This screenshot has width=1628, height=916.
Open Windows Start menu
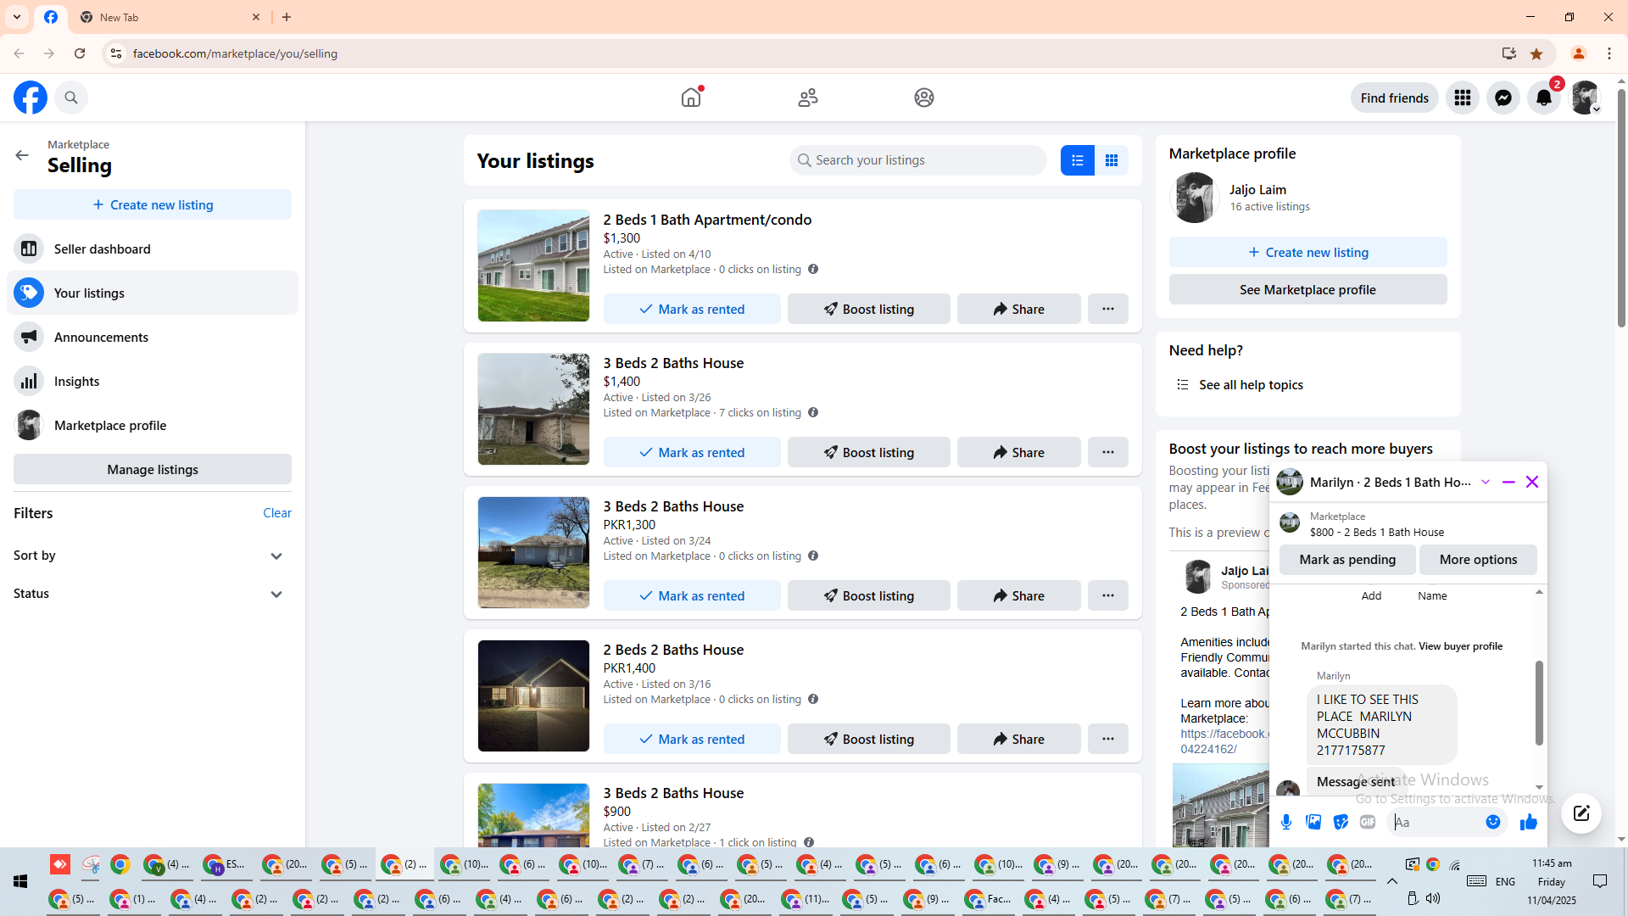20,881
